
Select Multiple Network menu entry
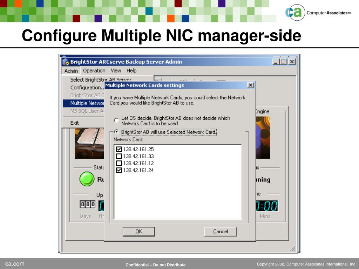[x=83, y=103]
